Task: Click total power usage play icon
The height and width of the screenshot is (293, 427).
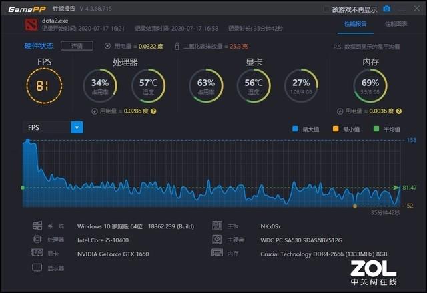Action: coord(108,46)
